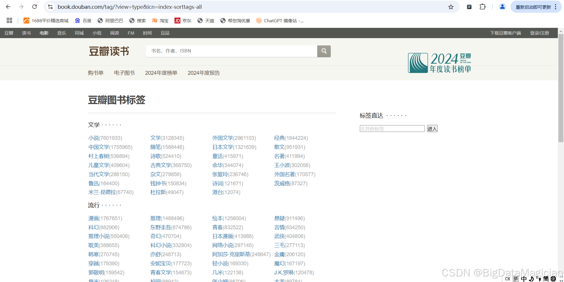
Task: Open the 百度 bookmark
Action: [x=83, y=21]
